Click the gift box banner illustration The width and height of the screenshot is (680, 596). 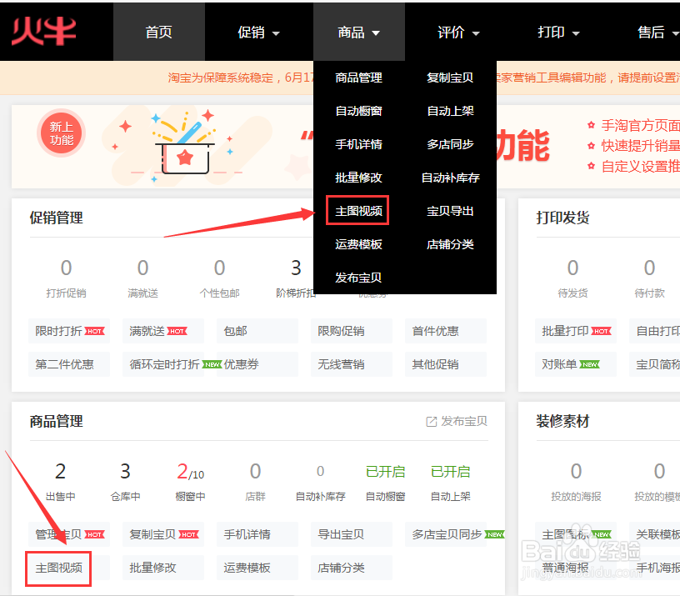tap(186, 145)
